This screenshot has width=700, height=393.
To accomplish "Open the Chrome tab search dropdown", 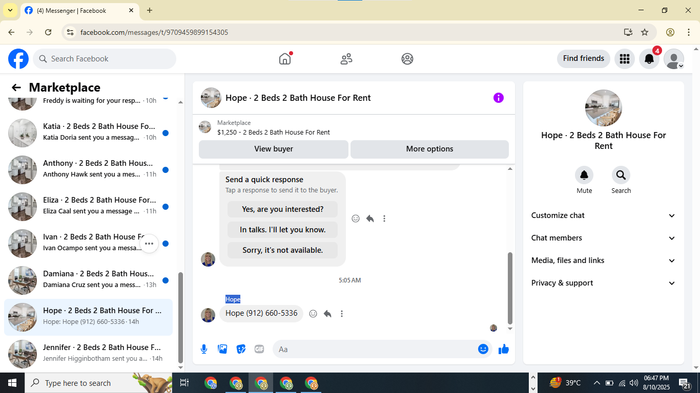I will pos(10,10).
